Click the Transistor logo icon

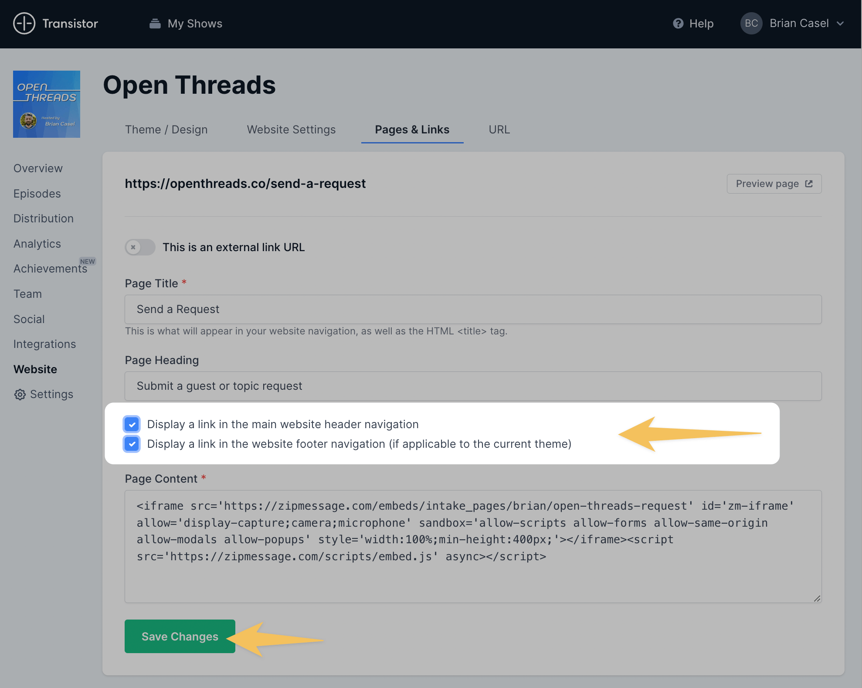[x=24, y=24]
